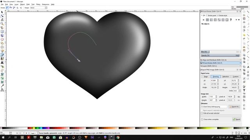
Task: Select the Star and Polygon tool
Action: [2, 43]
